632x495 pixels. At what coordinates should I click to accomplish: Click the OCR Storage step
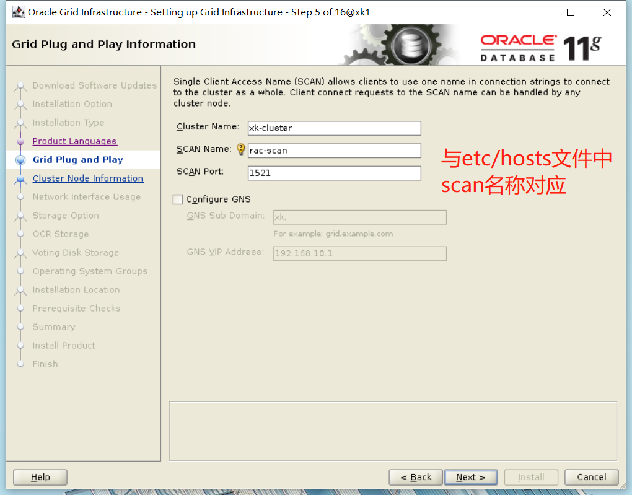[61, 234]
